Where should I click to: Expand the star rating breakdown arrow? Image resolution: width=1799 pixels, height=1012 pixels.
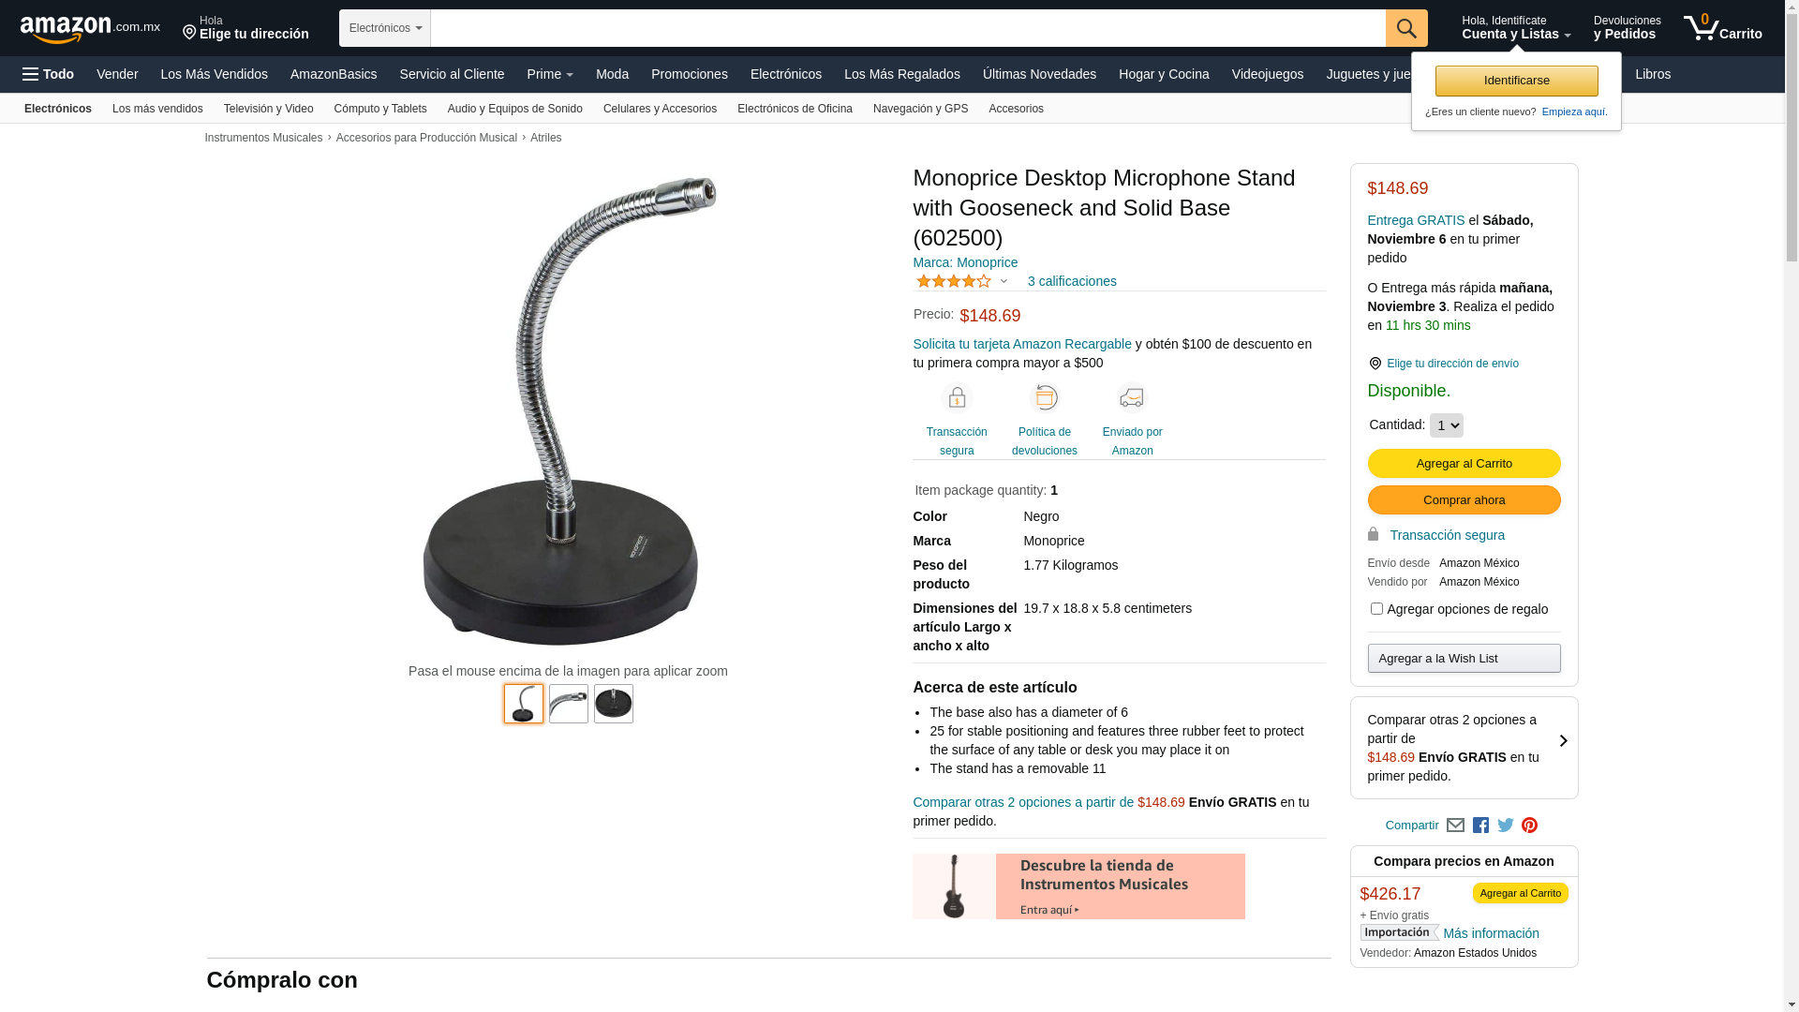pos(1004,281)
